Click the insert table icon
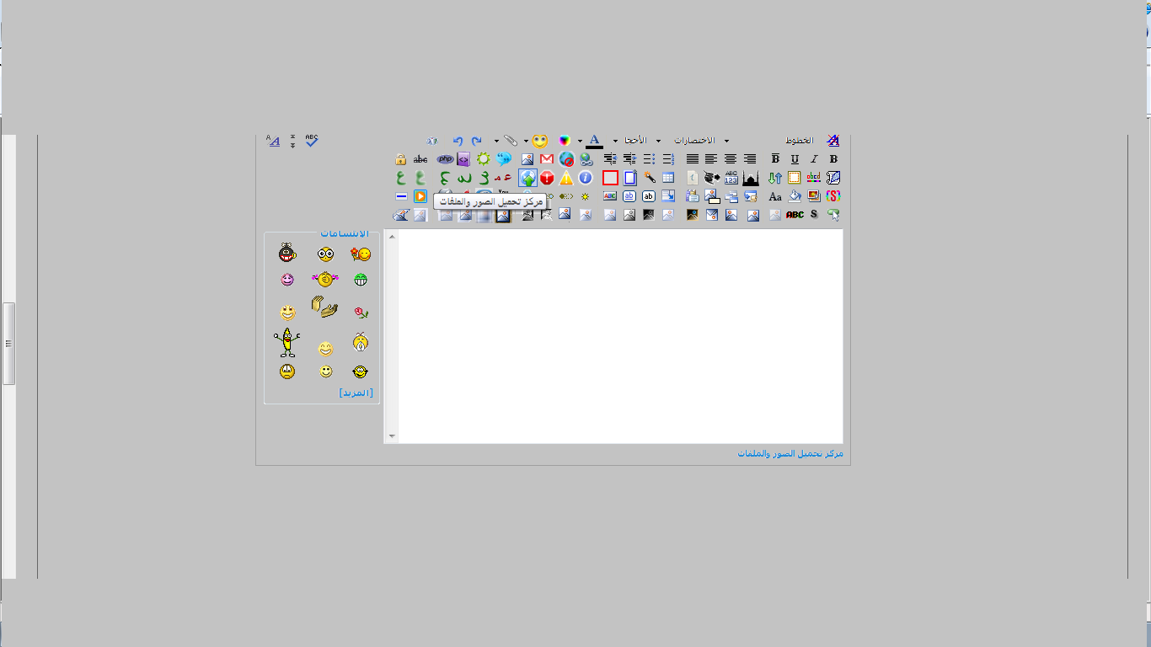This screenshot has height=647, width=1151. [668, 178]
